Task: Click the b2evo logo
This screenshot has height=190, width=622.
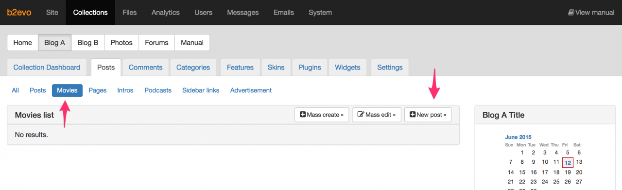Action: pos(19,13)
